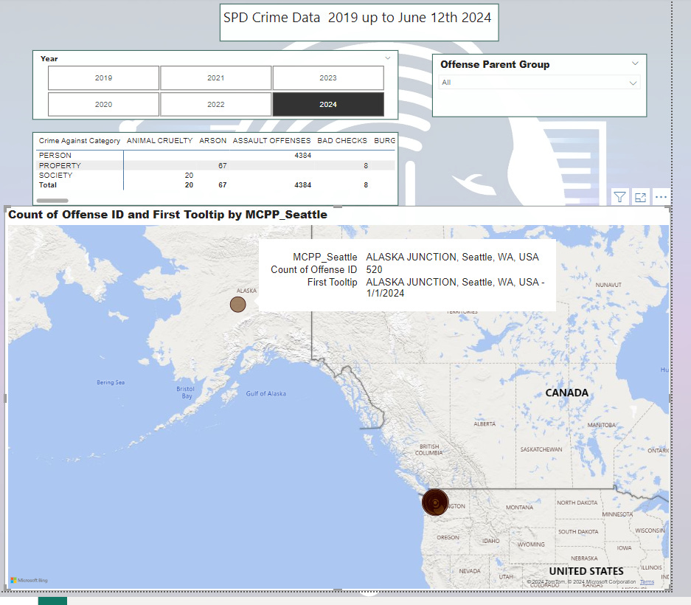Enable the 2019 year filter
691x605 pixels.
103,77
